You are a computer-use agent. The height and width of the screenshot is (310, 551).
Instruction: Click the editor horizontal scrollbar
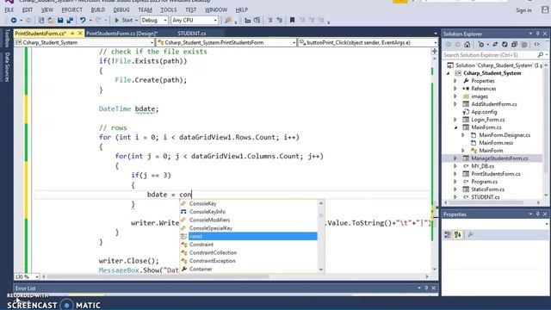coord(235,277)
